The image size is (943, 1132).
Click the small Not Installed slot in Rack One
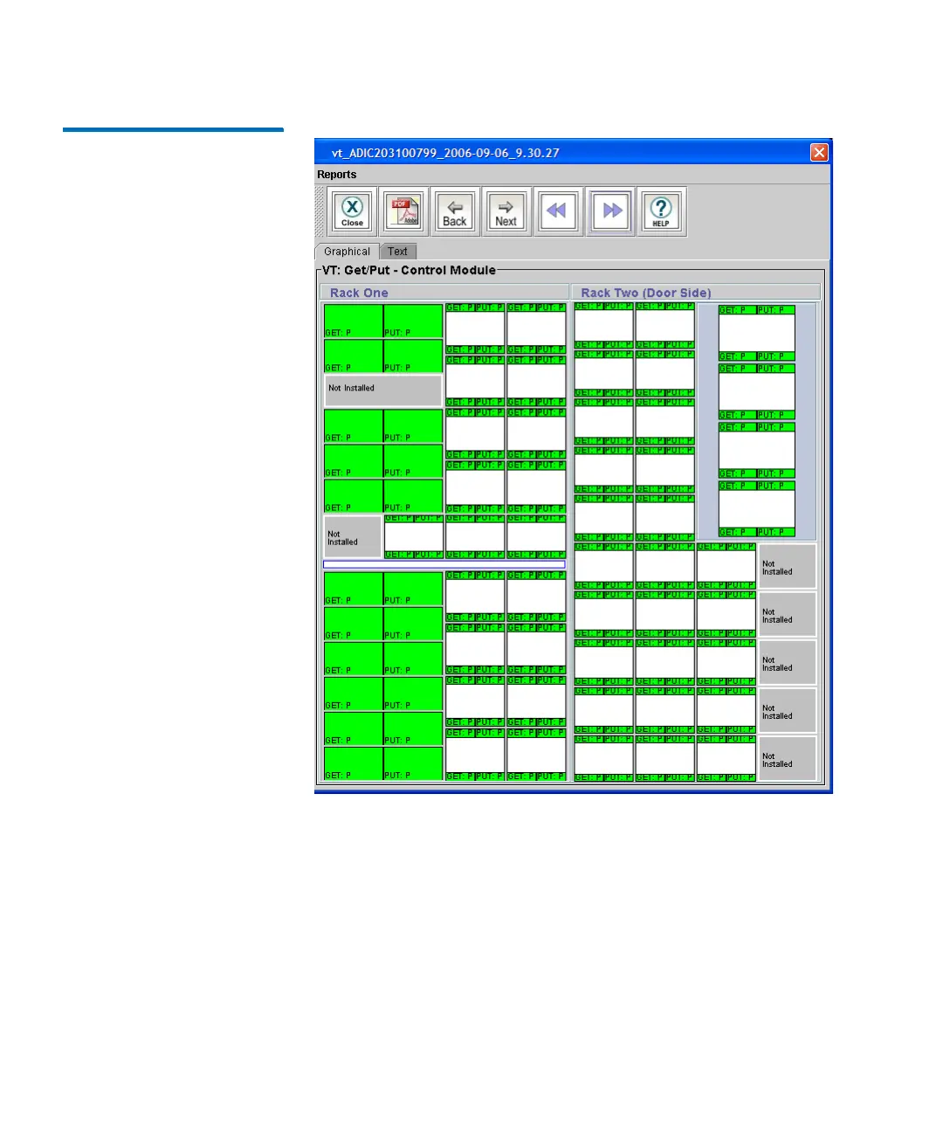coord(353,536)
